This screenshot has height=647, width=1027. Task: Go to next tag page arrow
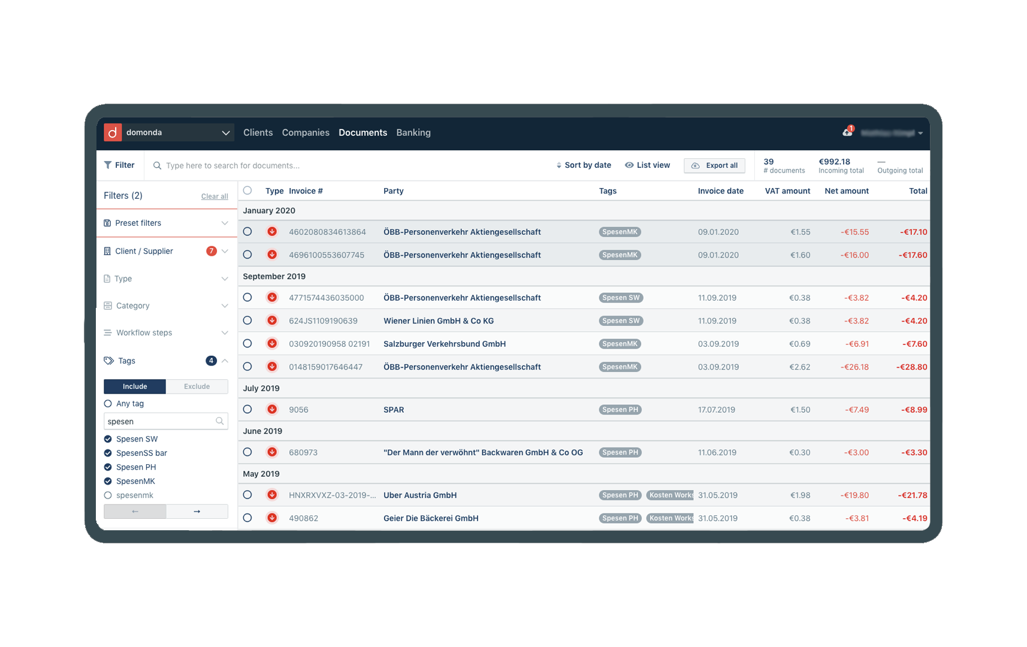pyautogui.click(x=197, y=512)
